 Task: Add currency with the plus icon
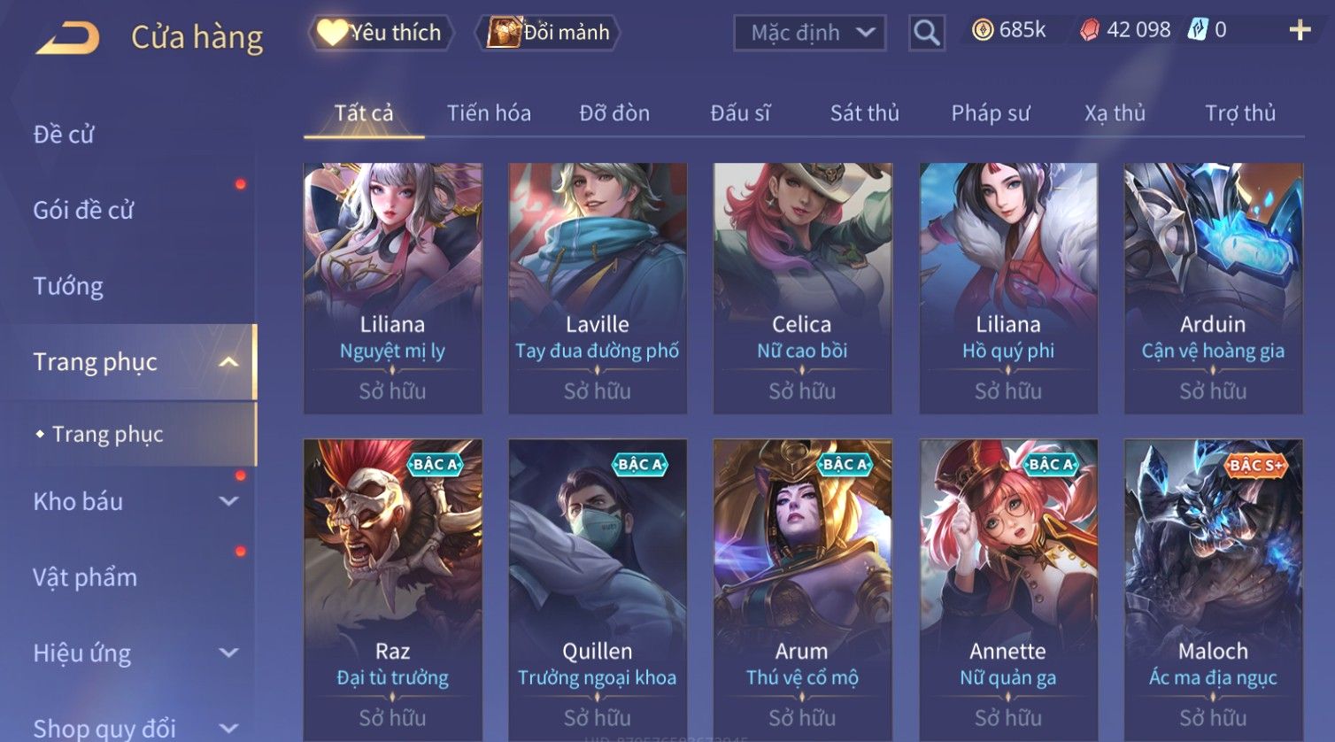pos(1300,30)
